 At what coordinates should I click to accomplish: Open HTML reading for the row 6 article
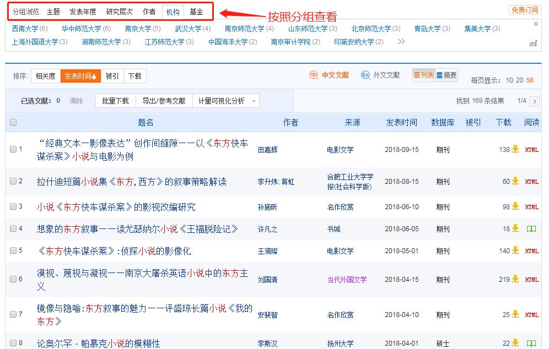click(x=531, y=280)
